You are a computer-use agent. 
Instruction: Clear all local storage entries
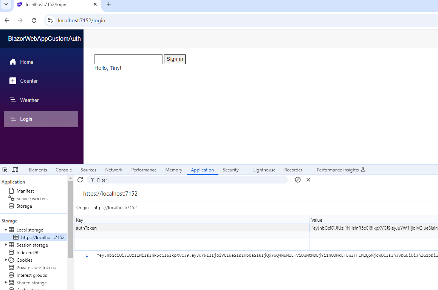tap(298, 180)
